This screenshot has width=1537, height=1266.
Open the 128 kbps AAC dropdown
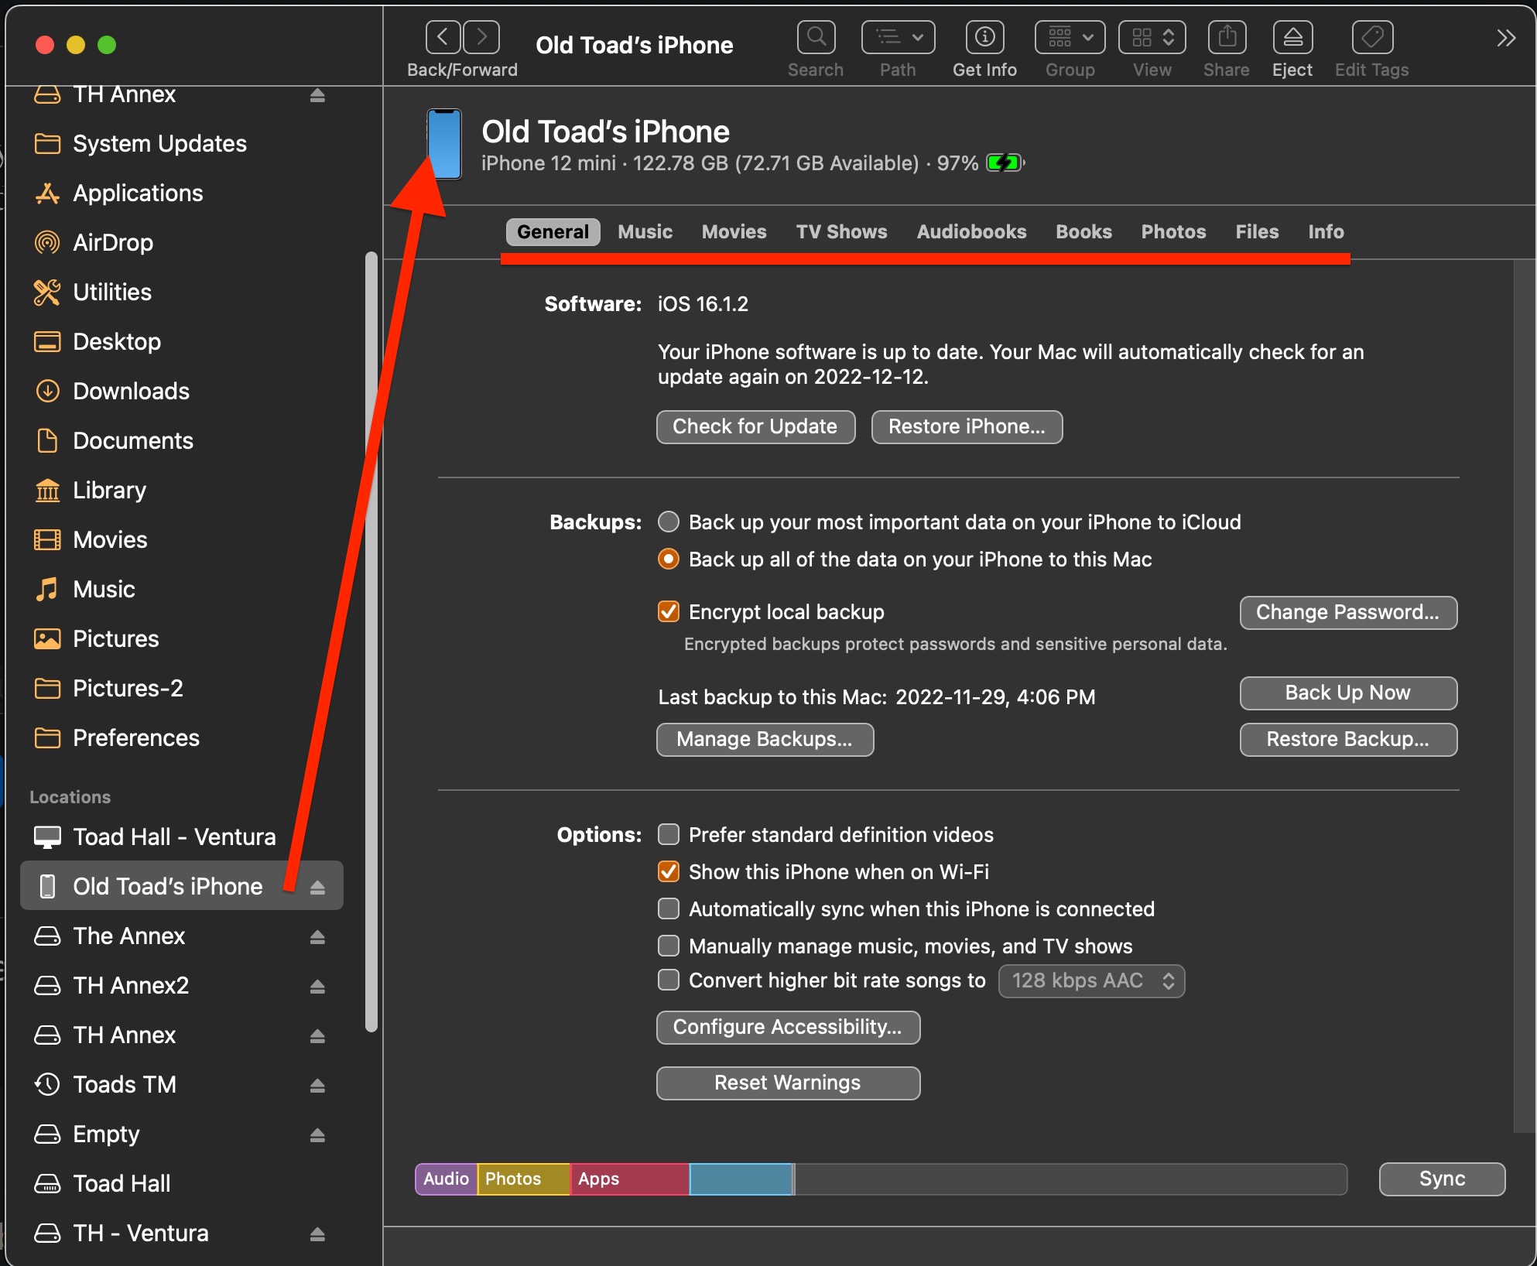coord(1091,981)
